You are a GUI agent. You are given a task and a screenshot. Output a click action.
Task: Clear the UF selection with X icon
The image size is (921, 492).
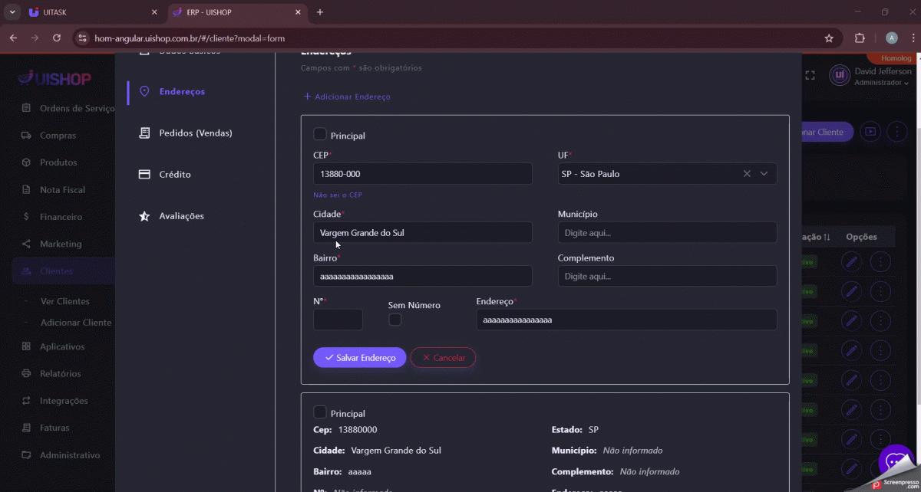point(747,174)
